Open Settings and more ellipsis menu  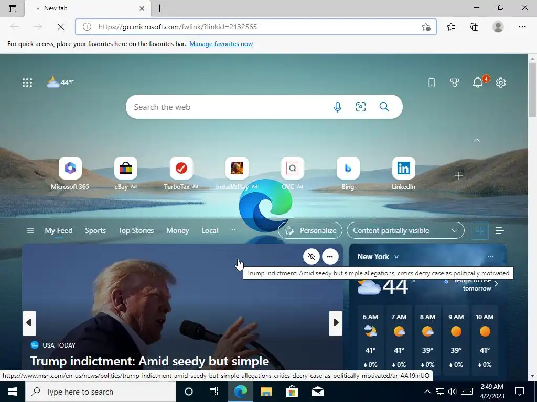tap(522, 27)
